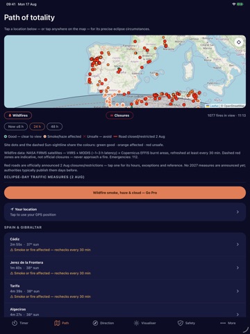
Task: Tap the map recenter location icon
Action: (239, 42)
